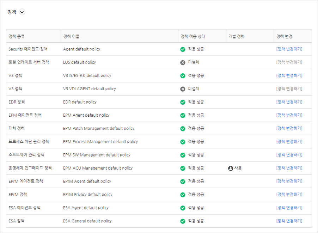Click 정책 변경하기 link in EDR 정책 row

pos(289,102)
